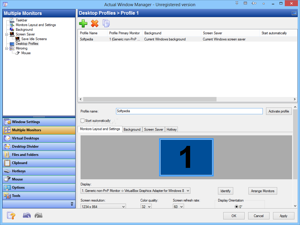The height and width of the screenshot is (225, 300).
Task: Click the Hotkeys keyboard icon
Action: click(x=7, y=171)
